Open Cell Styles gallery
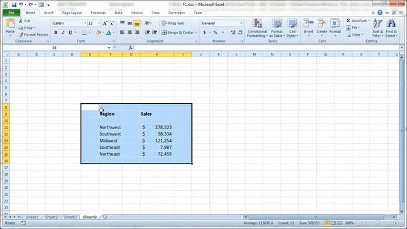 pyautogui.click(x=293, y=28)
